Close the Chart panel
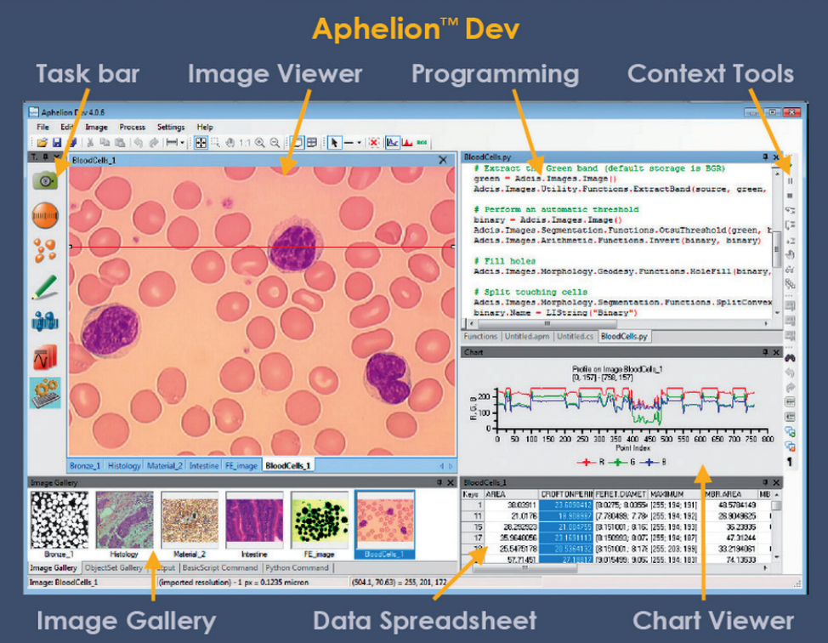The image size is (828, 643). pyautogui.click(x=776, y=352)
